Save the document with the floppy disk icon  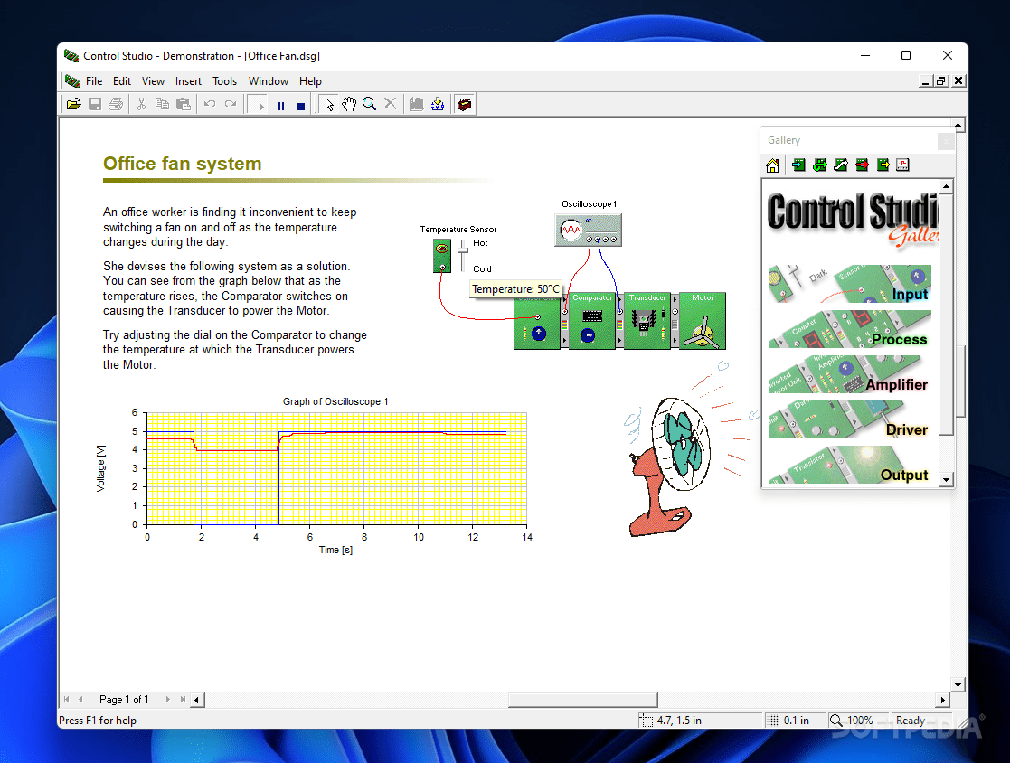(x=95, y=104)
